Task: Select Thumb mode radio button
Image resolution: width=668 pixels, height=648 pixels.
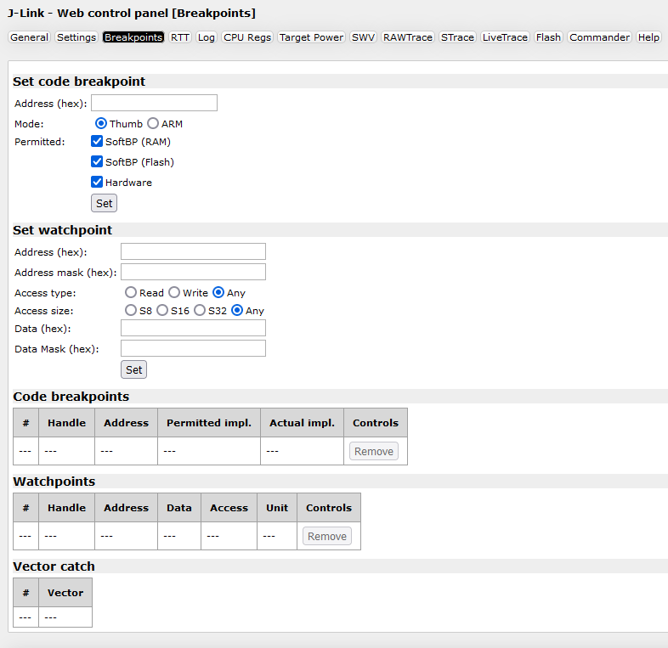Action: pos(101,123)
